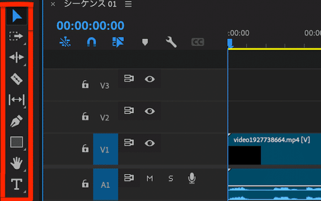Select the Track Select Forward tool
The height and width of the screenshot is (201, 321).
(x=16, y=36)
